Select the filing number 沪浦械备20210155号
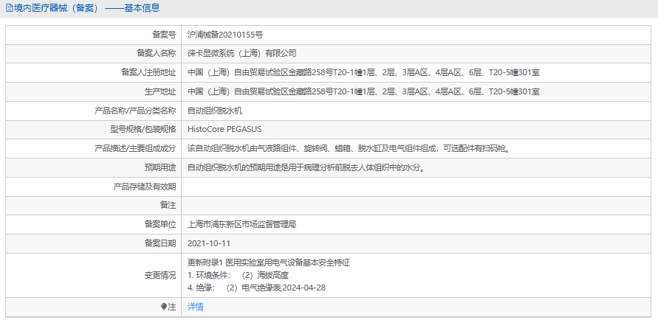Viewport: 658px width, 320px height. 225,35
